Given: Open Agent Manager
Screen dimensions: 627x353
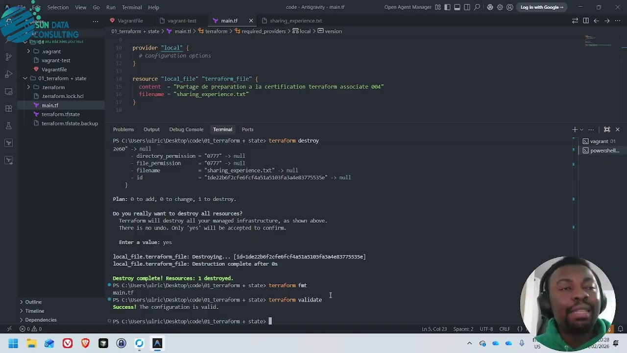Looking at the screenshot, I should pos(407,7).
